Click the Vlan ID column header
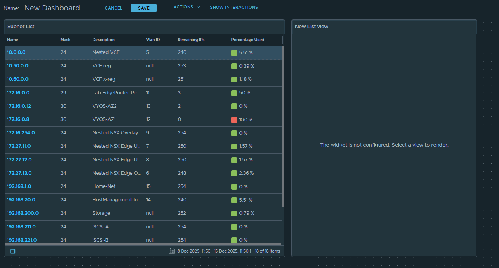Image resolution: width=499 pixels, height=268 pixels. coord(153,40)
